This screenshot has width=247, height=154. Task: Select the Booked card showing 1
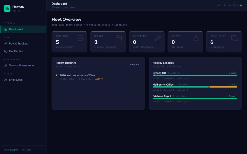click(108, 42)
